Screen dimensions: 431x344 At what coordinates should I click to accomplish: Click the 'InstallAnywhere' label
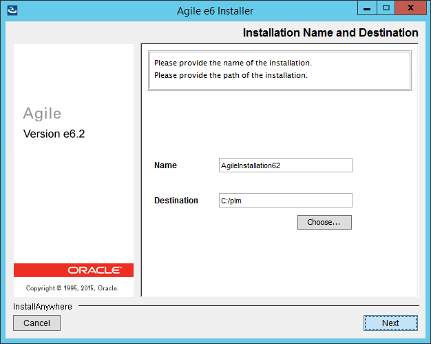43,307
